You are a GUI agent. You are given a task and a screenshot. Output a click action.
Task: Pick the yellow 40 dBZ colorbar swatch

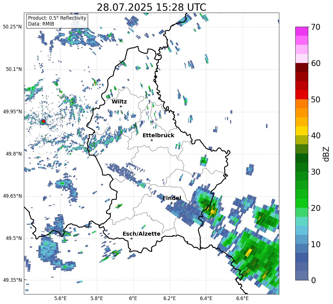tap(301, 131)
